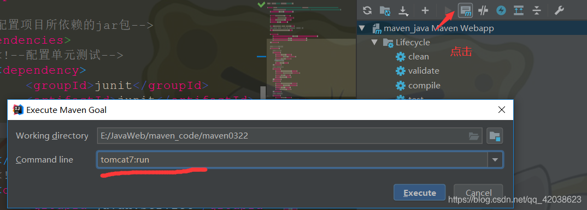Click the Lifecycle folder icon

pyautogui.click(x=388, y=43)
